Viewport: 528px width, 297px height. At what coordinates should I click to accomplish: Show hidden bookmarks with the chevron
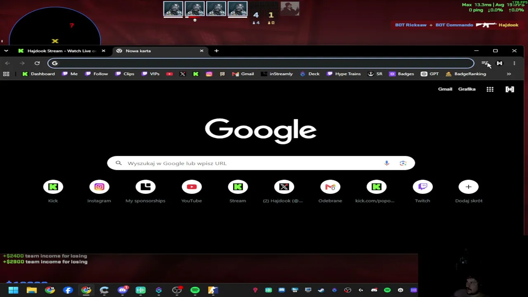(509, 74)
